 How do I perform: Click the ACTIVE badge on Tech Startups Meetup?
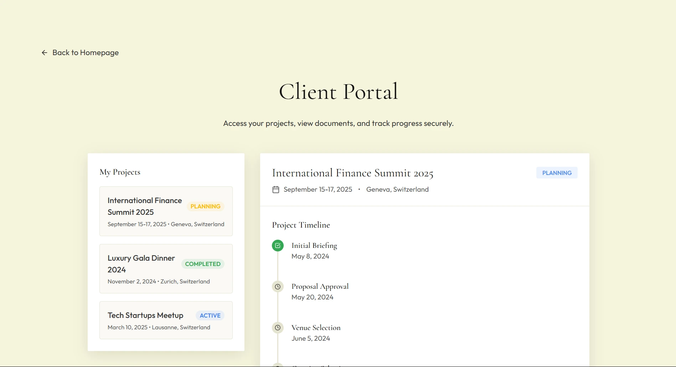(210, 315)
